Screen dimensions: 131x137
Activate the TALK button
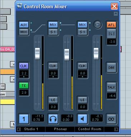(x=111, y=87)
